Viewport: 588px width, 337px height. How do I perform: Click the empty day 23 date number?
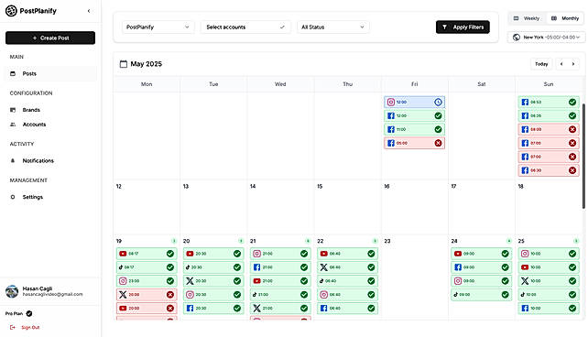tap(387, 241)
